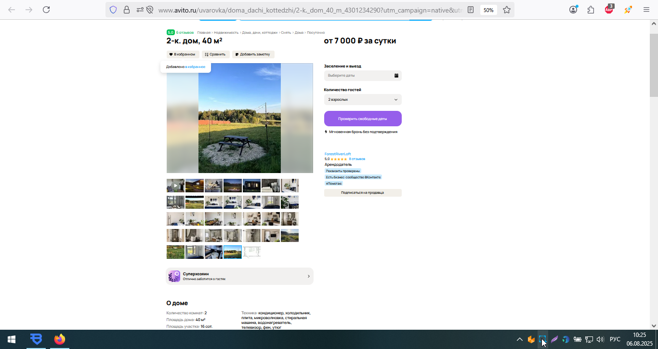Open the volume speaker tray icon
The height and width of the screenshot is (349, 658).
pos(600,339)
